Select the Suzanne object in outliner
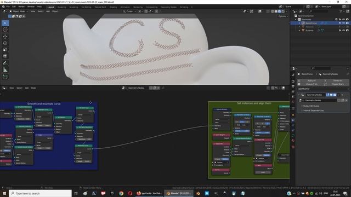This screenshot has width=351, height=197. tap(309, 31)
